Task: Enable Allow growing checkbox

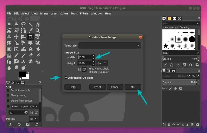Action: 8,95
